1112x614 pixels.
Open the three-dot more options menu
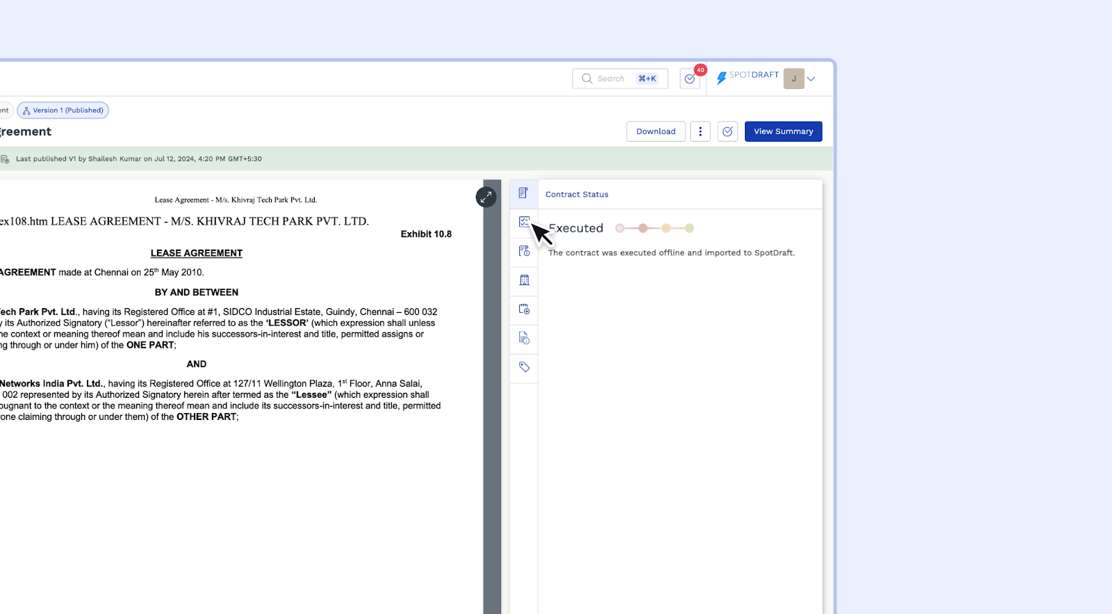[700, 131]
